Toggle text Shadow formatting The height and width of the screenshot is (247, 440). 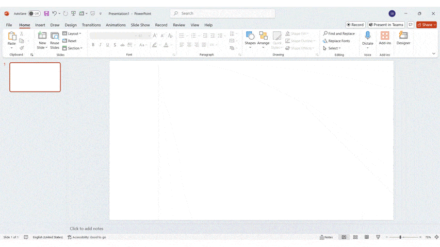pyautogui.click(x=115, y=45)
